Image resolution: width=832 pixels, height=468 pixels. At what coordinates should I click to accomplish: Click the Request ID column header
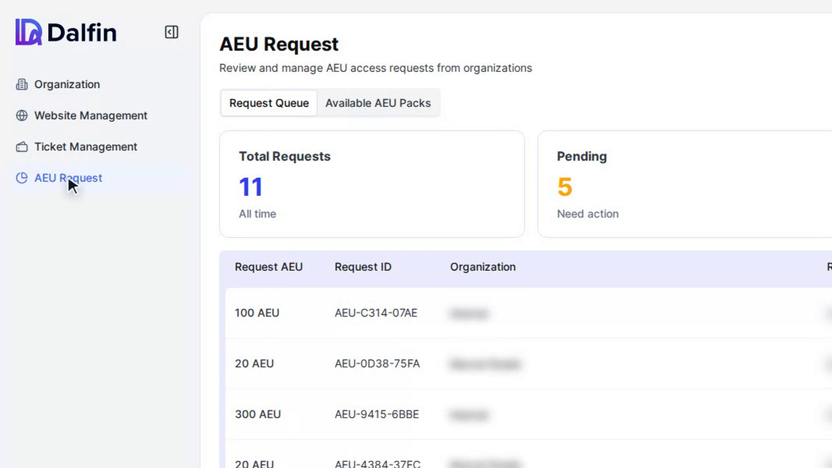pos(363,267)
